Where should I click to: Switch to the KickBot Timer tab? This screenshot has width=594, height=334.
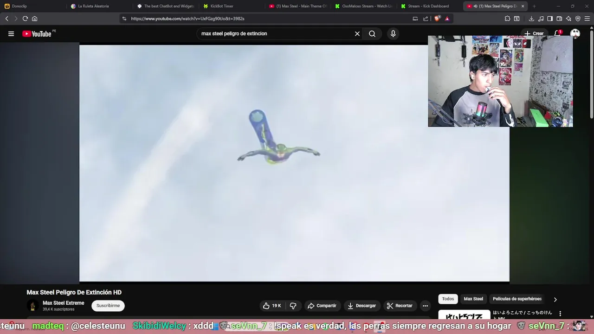[x=232, y=6]
